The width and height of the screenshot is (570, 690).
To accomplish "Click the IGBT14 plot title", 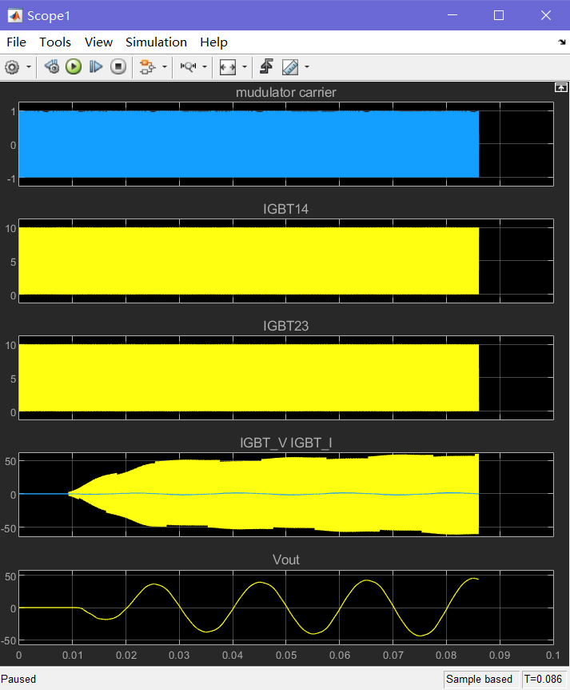I will 285,209.
